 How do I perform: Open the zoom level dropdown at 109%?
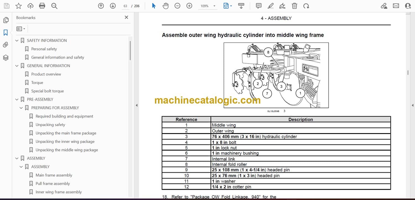[x=214, y=6]
